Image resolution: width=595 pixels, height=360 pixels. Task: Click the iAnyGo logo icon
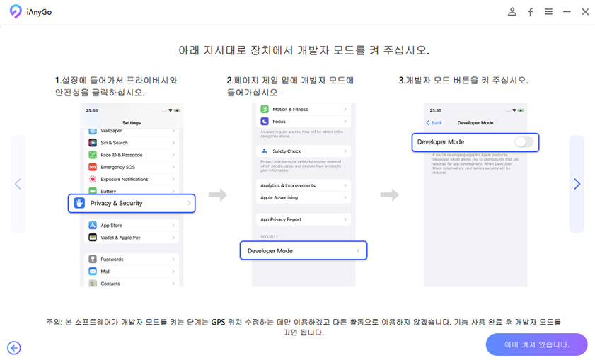click(x=16, y=11)
